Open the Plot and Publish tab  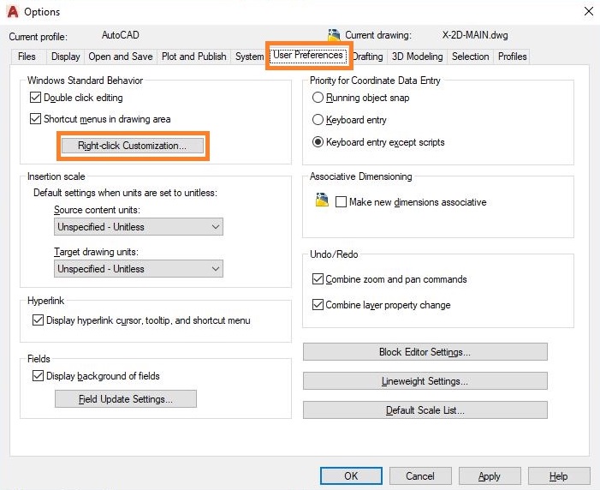194,57
